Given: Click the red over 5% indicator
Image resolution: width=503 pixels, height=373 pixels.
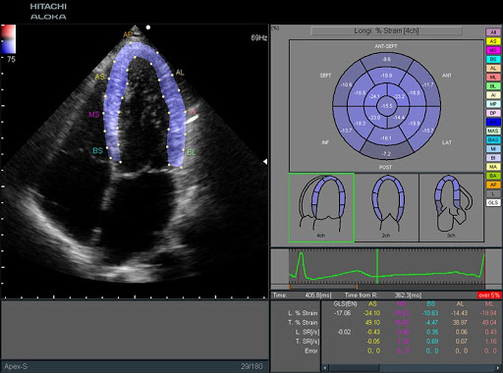Looking at the screenshot, I should pos(489,295).
